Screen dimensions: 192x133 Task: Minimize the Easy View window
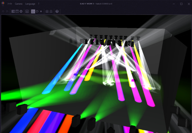(x=174, y=4)
